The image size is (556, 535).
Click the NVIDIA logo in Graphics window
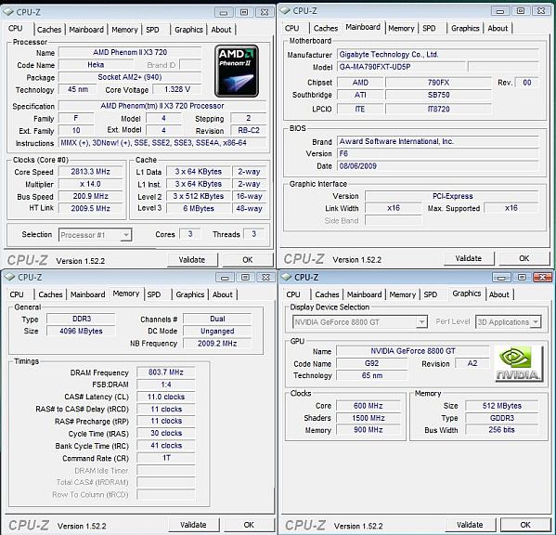click(x=519, y=364)
